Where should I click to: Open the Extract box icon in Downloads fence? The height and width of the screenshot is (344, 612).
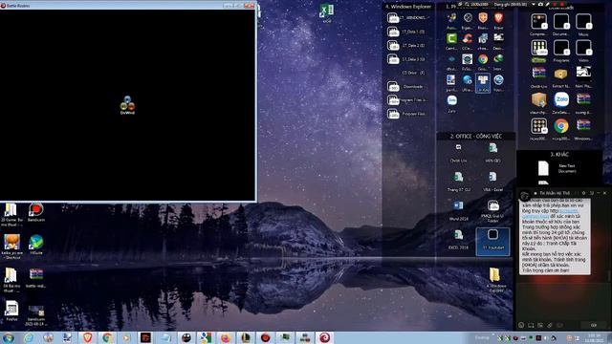(560, 77)
